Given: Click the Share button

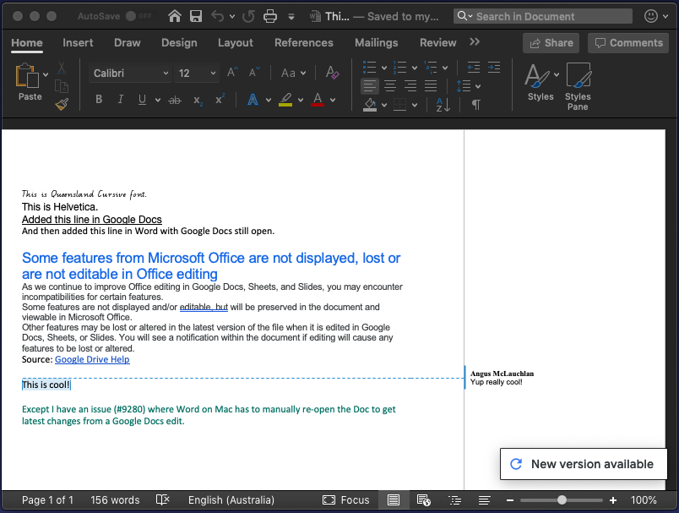Looking at the screenshot, I should (551, 43).
